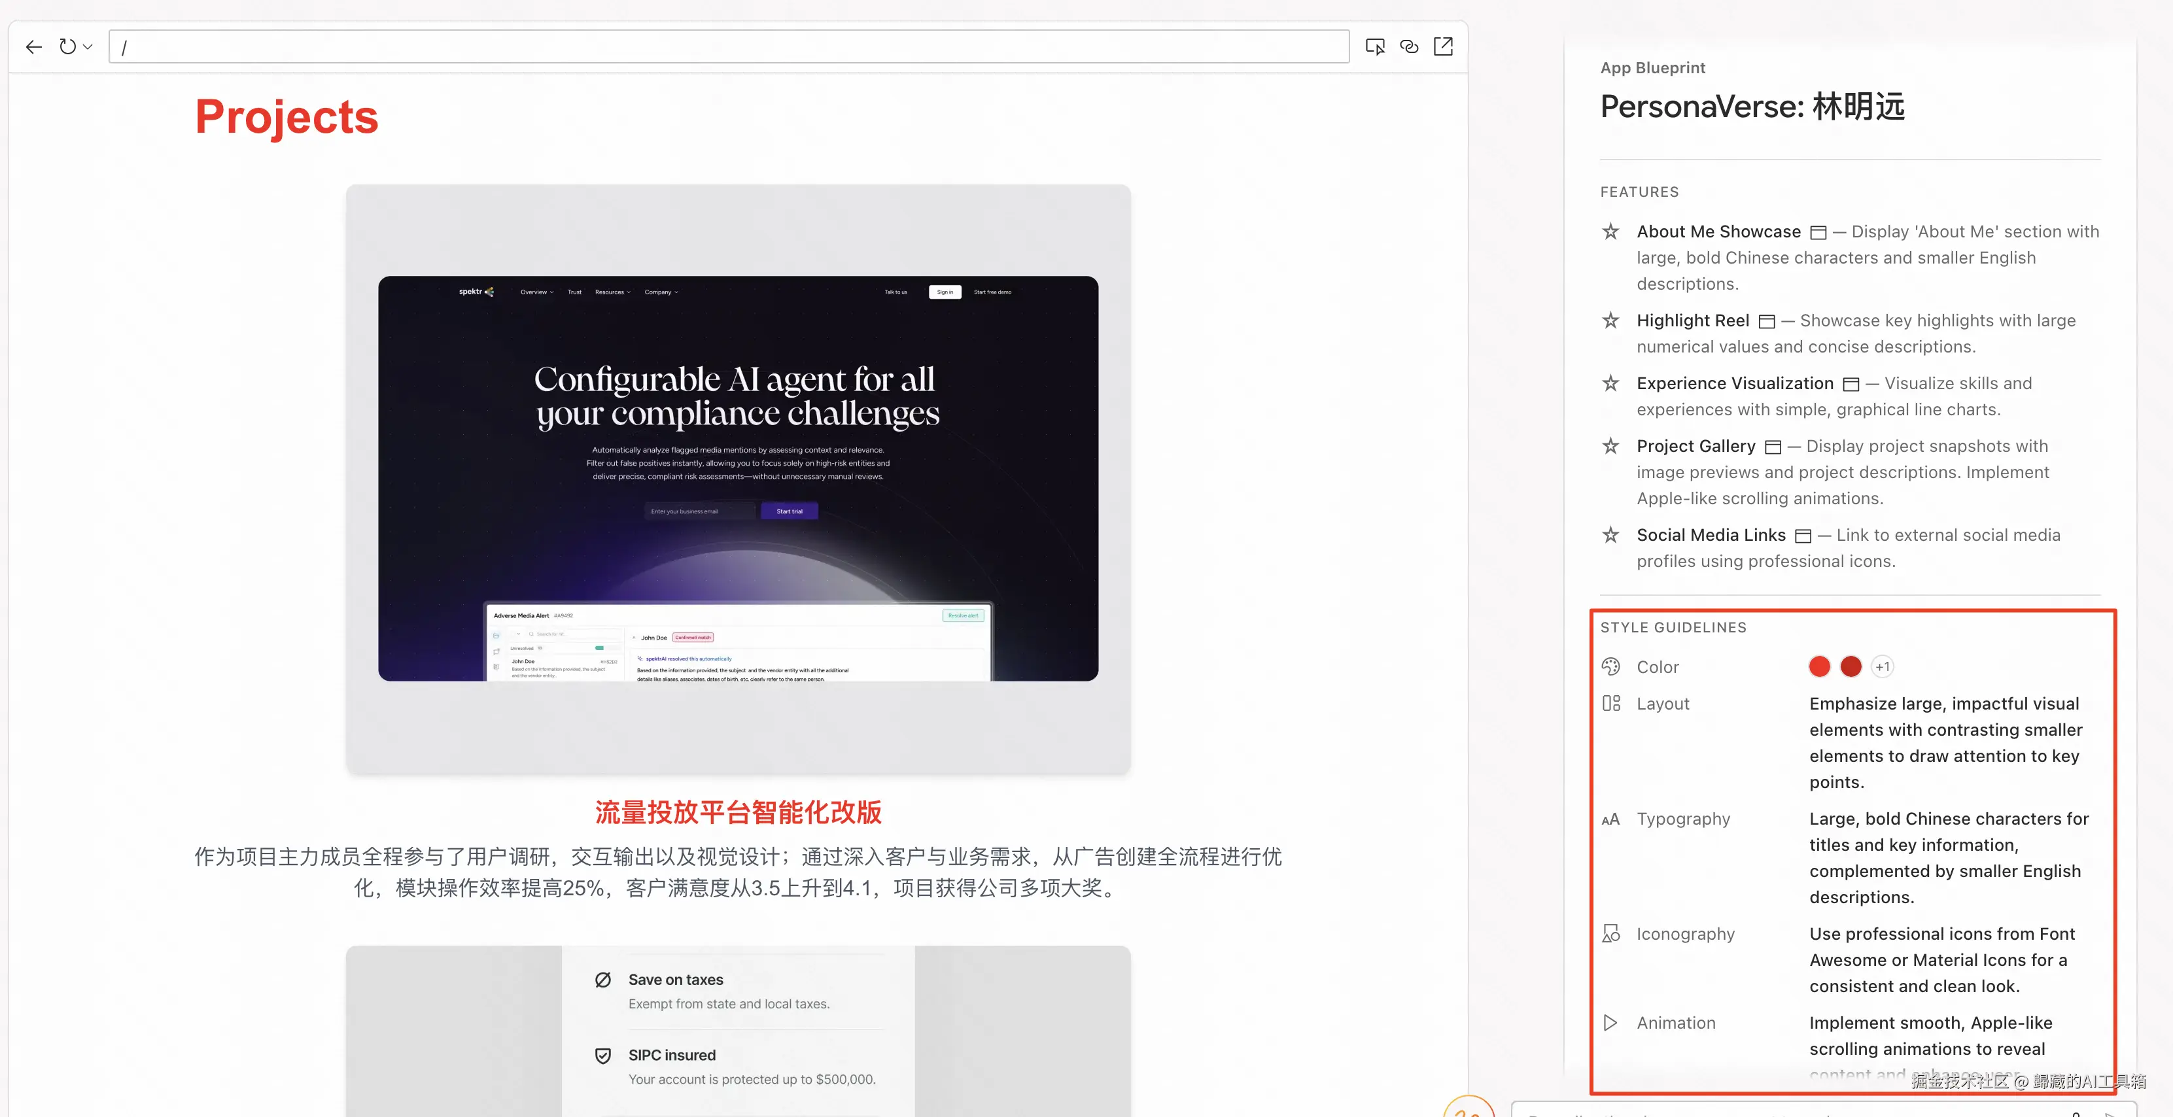2173x1117 pixels.
Task: Click the Typography style guideline row
Action: pos(1683,819)
